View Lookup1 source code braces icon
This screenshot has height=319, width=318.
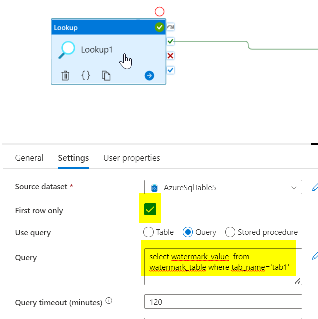[x=86, y=76]
